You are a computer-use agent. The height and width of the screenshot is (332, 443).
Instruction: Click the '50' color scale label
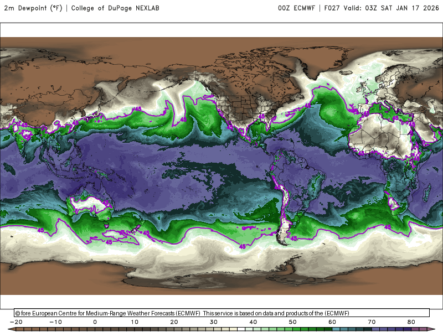[x=293, y=322]
